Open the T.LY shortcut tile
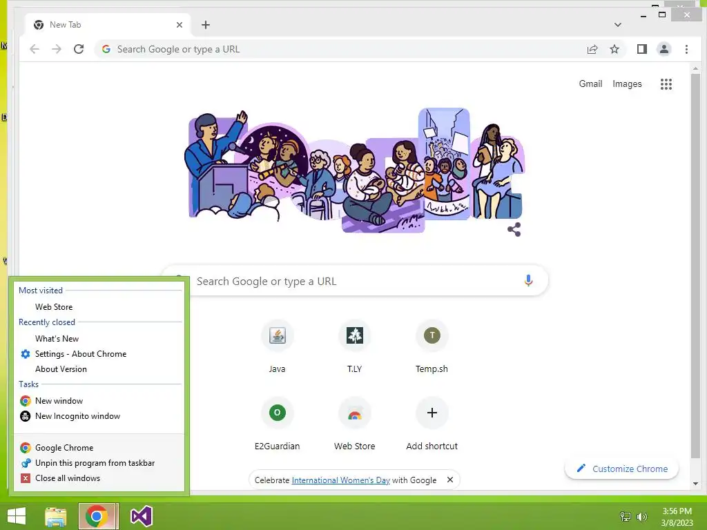 coord(354,347)
